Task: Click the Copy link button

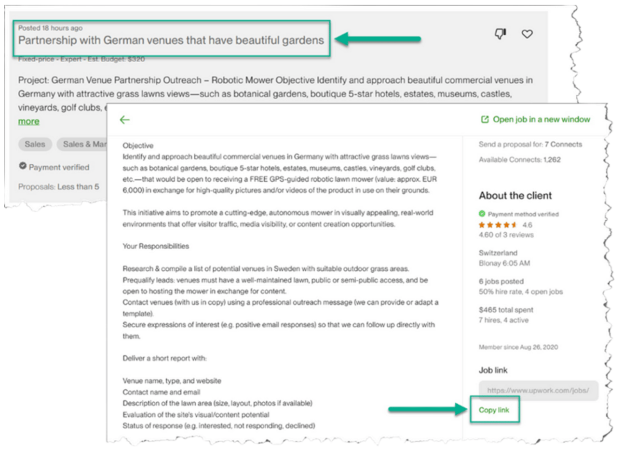Action: (494, 410)
